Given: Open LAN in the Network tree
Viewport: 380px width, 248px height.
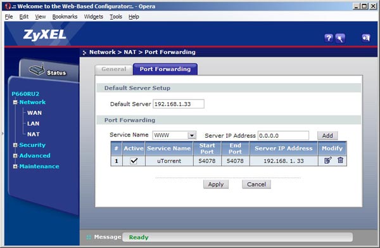Looking at the screenshot, I should pos(33,124).
